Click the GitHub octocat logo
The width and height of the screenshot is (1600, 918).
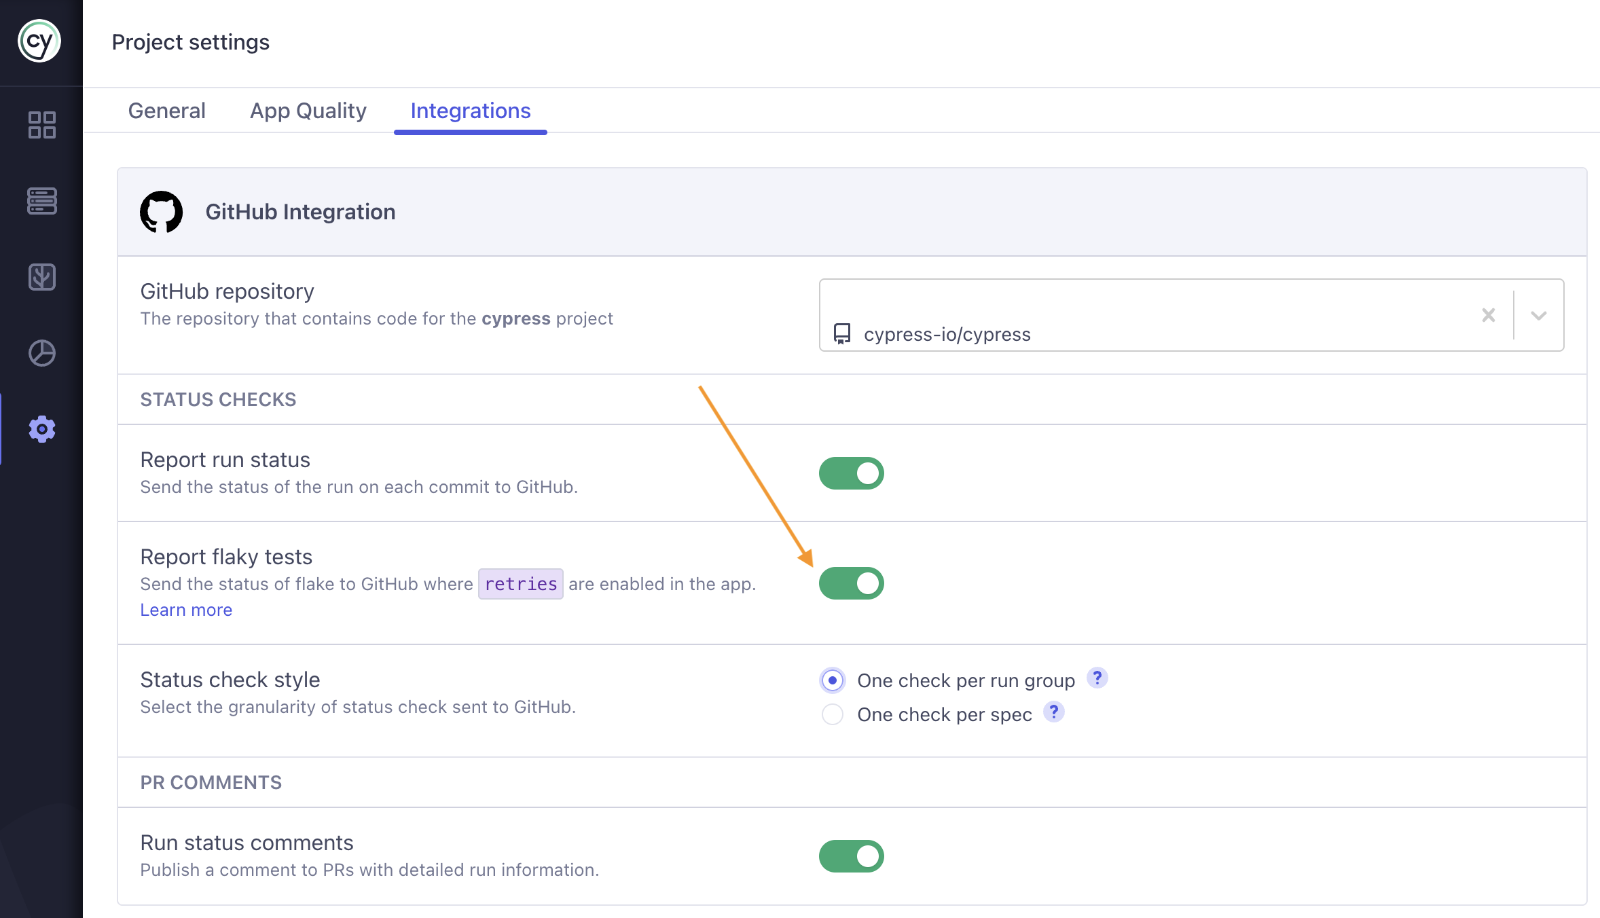(x=161, y=212)
